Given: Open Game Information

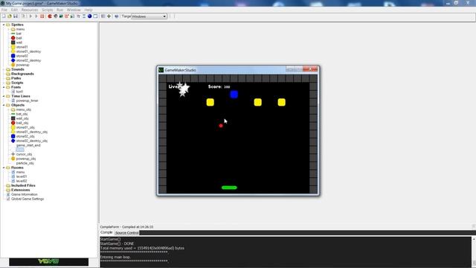Looking at the screenshot, I should click(25, 194).
